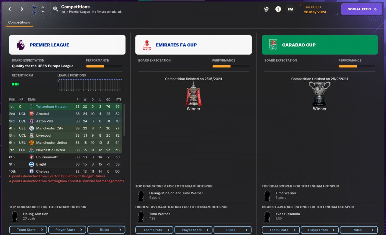Open Premier League Team Stats
The image size is (386, 235).
tap(28, 230)
